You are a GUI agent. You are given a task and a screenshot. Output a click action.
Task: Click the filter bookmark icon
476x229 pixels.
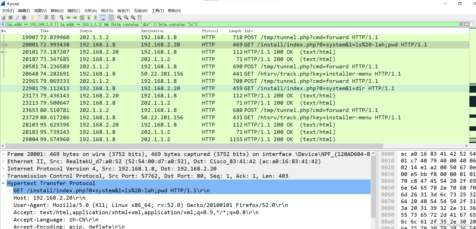pos(3,24)
